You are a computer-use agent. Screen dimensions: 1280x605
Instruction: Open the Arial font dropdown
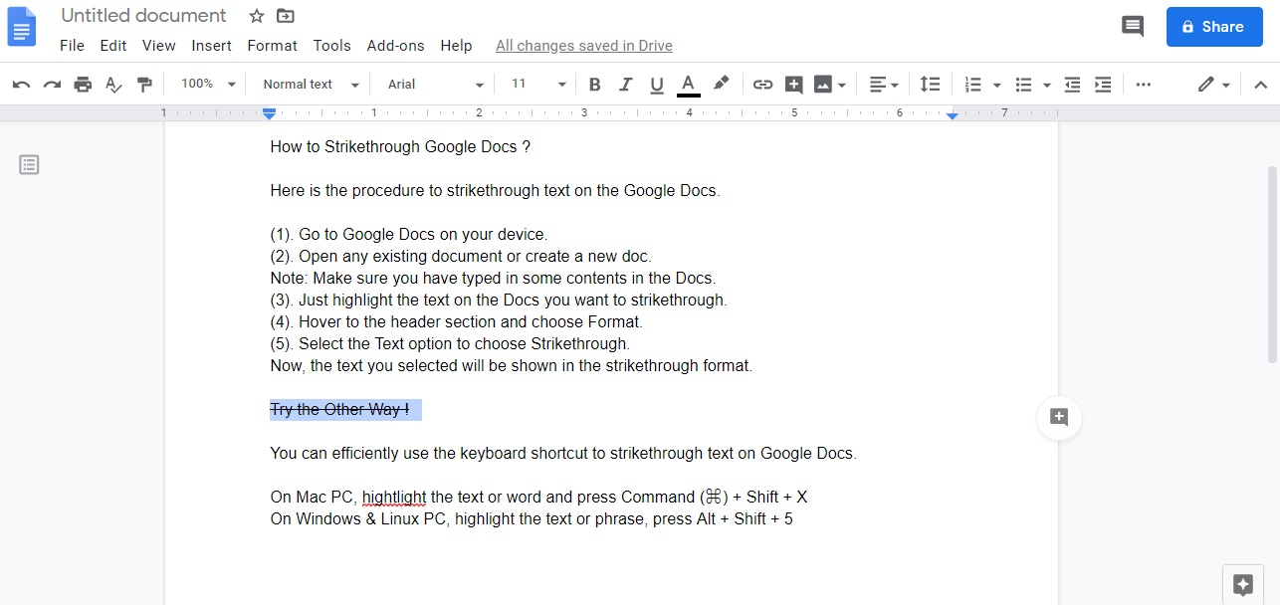coord(436,85)
